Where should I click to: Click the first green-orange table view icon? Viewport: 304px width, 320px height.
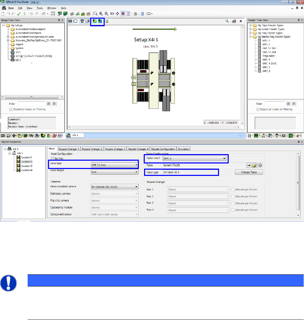coord(94,21)
